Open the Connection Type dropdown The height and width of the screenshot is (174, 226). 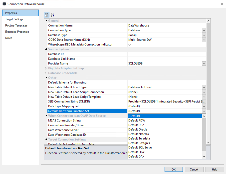204,30
